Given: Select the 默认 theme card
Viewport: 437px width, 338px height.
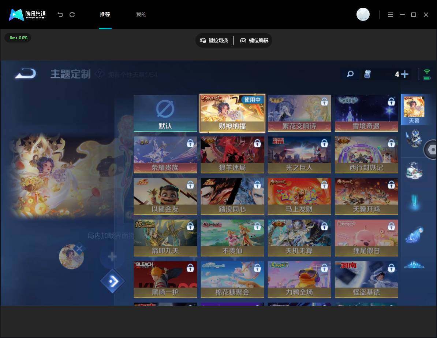Looking at the screenshot, I should [x=165, y=113].
